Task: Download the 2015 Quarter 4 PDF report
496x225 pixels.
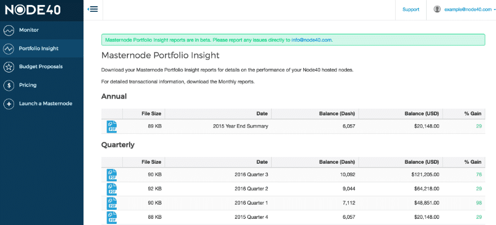Action: [112, 217]
